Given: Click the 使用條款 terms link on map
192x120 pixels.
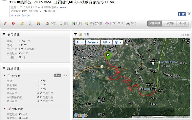Looking at the screenshot, I should 170,117.
